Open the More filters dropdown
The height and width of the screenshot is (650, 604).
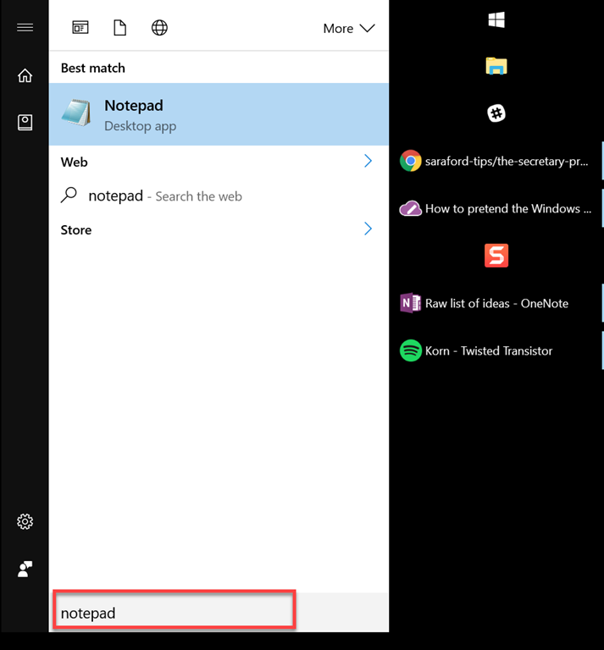pyautogui.click(x=348, y=28)
